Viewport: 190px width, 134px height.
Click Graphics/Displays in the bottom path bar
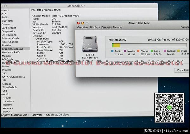pos(58,115)
